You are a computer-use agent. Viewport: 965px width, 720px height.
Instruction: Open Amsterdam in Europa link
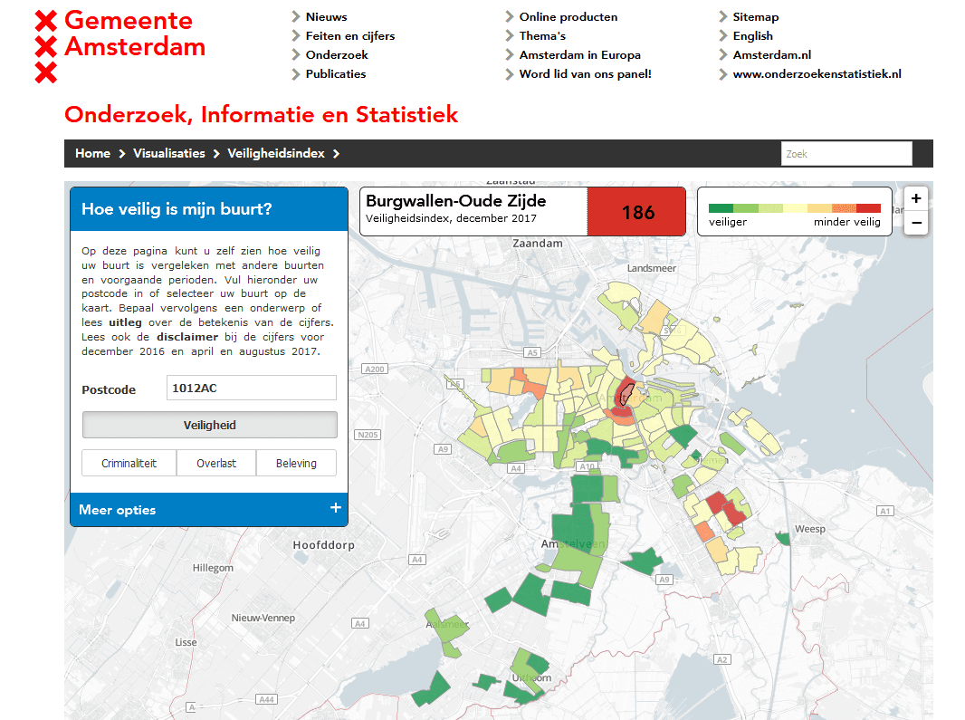[x=579, y=55]
